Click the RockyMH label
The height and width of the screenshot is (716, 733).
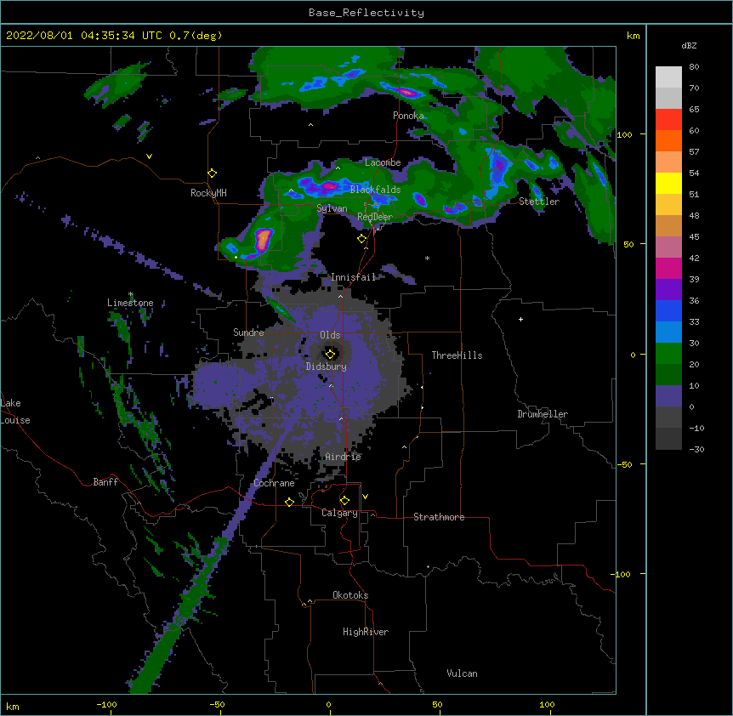208,193
